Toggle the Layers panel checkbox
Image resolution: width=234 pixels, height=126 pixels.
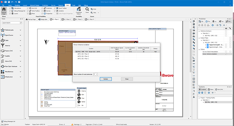point(10,14)
